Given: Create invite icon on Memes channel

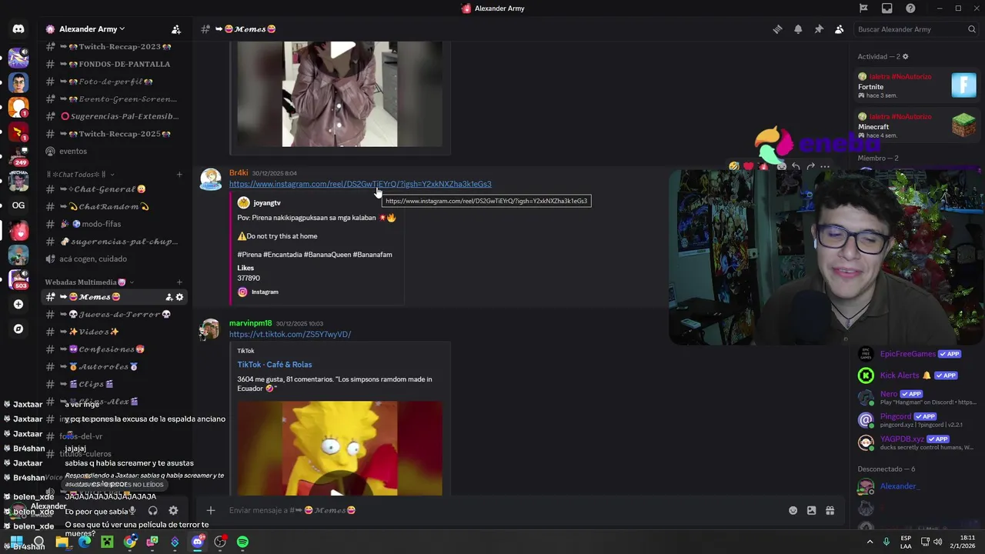Looking at the screenshot, I should (x=169, y=297).
